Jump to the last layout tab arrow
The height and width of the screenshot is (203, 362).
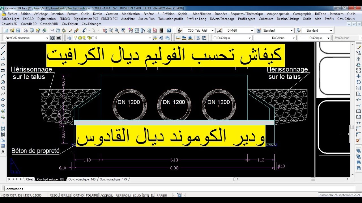coord(21,179)
